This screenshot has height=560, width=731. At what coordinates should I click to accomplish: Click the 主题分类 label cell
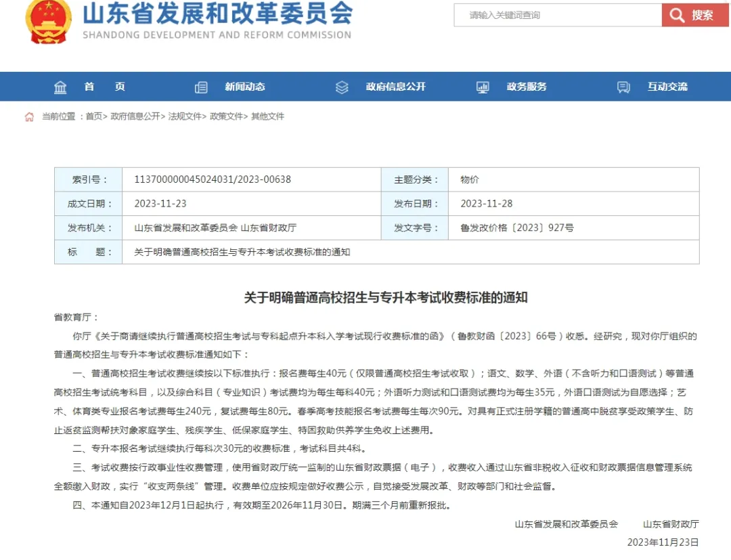tap(415, 179)
